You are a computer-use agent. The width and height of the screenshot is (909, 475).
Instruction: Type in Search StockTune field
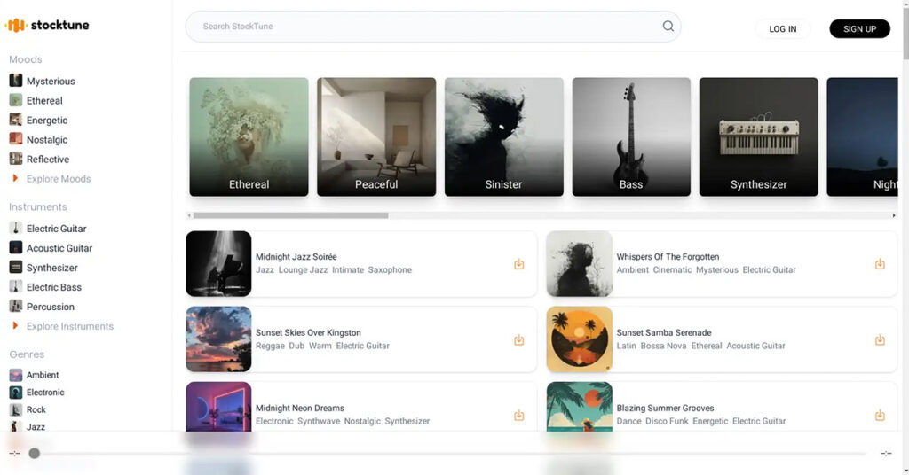coord(426,27)
